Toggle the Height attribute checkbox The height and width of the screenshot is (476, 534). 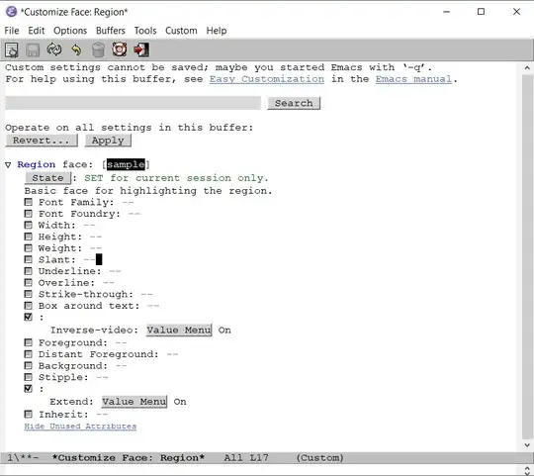[x=29, y=237]
